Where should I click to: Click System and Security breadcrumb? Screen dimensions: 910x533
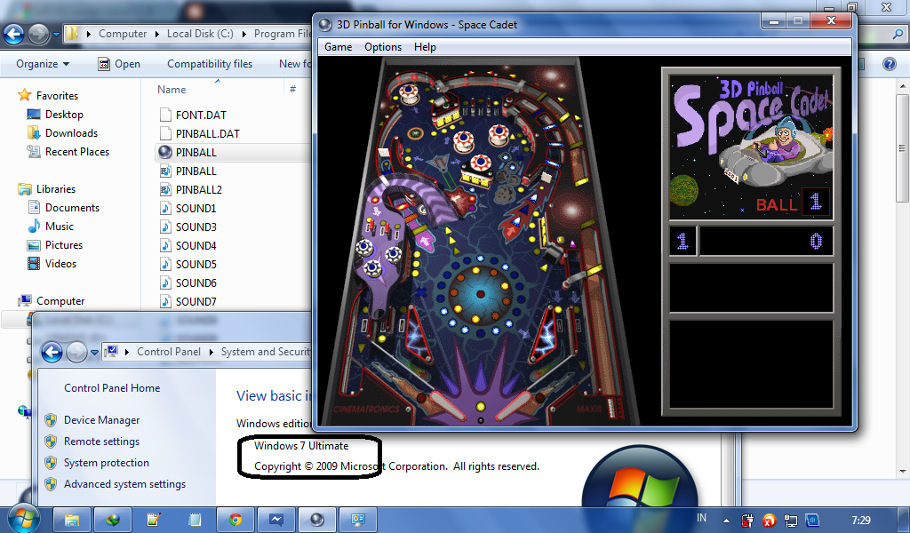(x=265, y=352)
